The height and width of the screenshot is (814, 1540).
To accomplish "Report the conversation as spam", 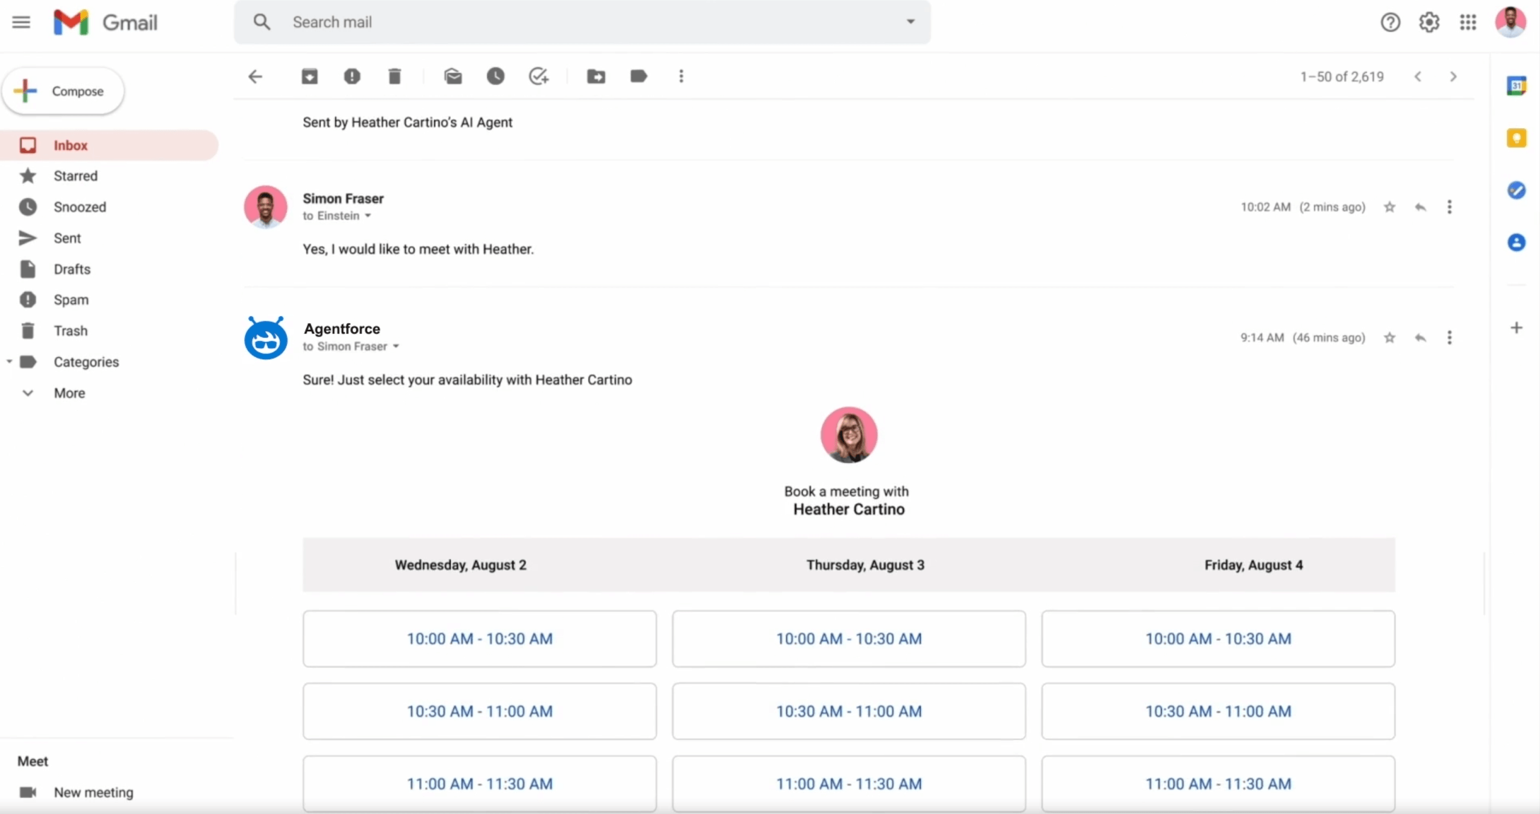I will (x=353, y=76).
